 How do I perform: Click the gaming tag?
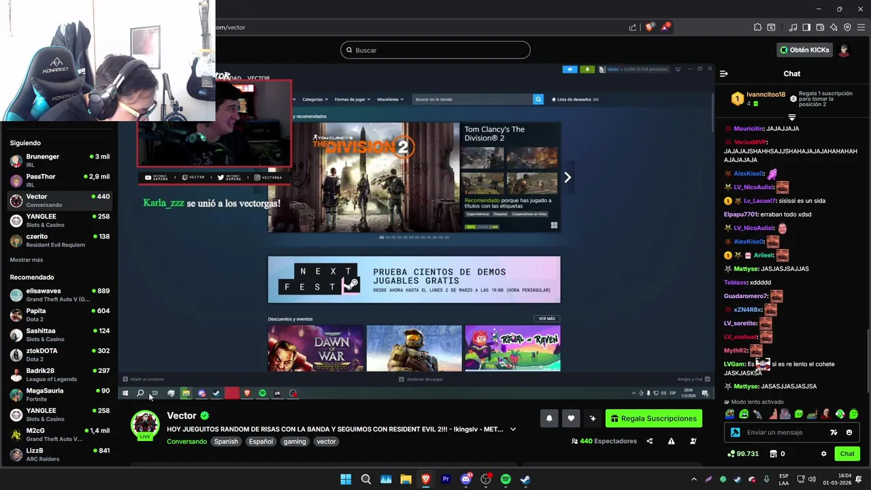(x=295, y=442)
